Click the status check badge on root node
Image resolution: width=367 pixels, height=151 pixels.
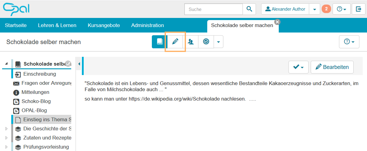point(68,63)
